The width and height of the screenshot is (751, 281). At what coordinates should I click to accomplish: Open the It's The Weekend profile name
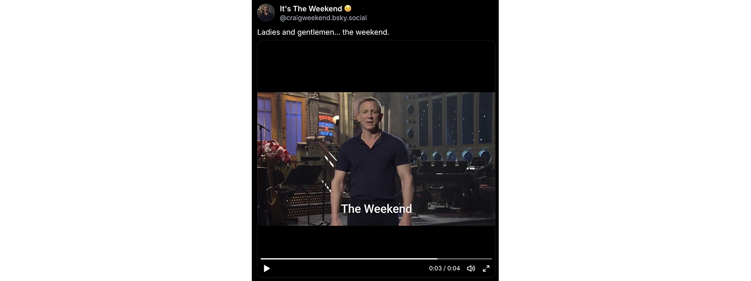pyautogui.click(x=311, y=9)
